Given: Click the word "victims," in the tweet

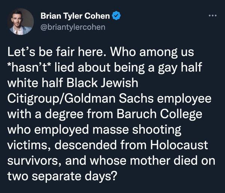Looking at the screenshot, I should 29,145.
